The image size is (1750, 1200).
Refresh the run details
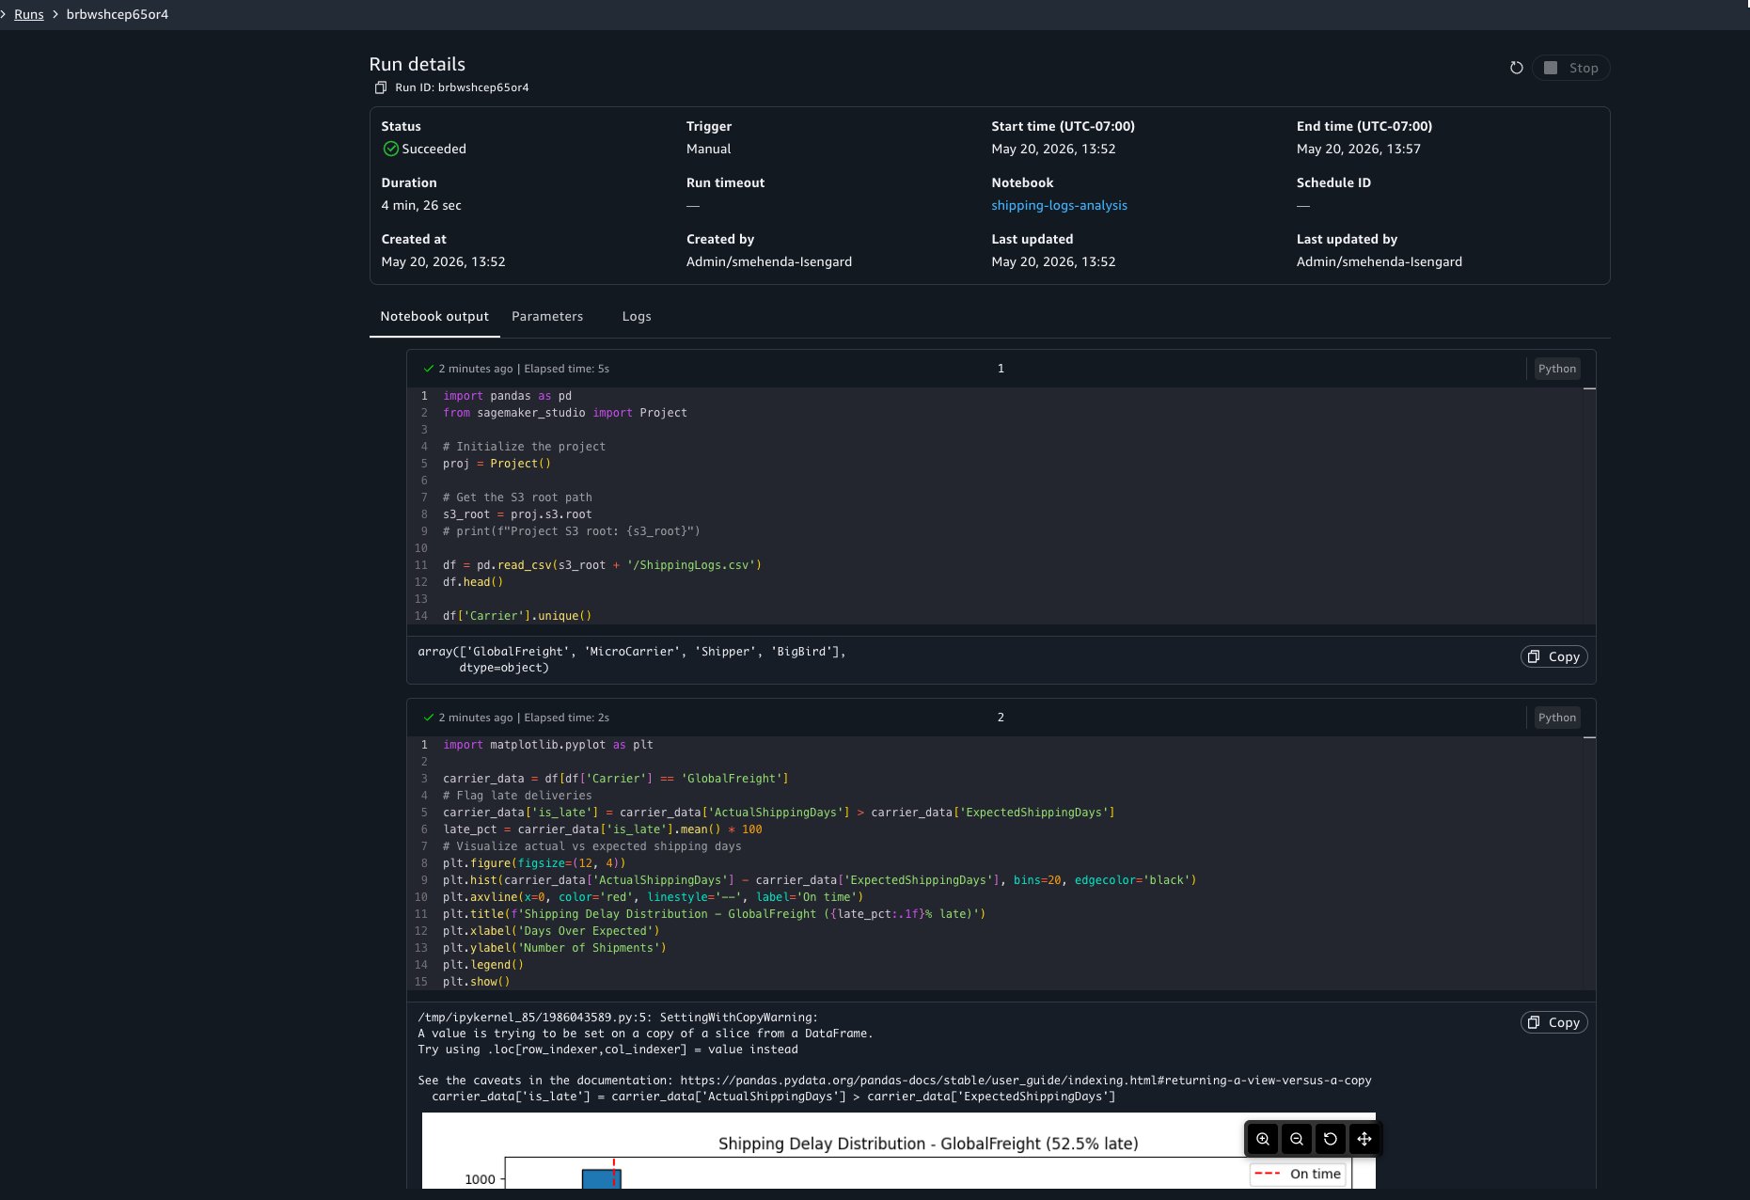point(1516,68)
